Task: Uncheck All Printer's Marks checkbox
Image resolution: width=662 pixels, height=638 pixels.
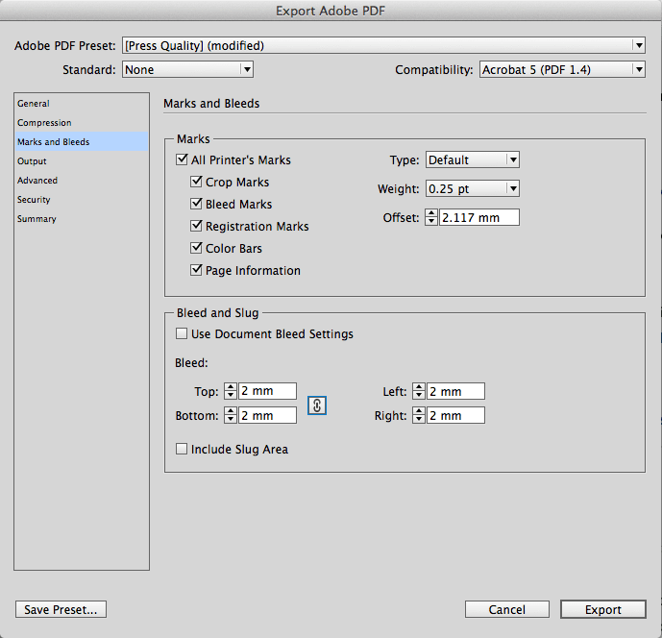Action: point(182,159)
